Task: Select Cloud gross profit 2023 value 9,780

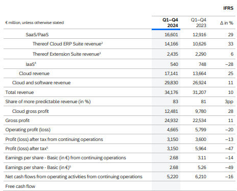Action: pyautogui.click(x=201, y=111)
